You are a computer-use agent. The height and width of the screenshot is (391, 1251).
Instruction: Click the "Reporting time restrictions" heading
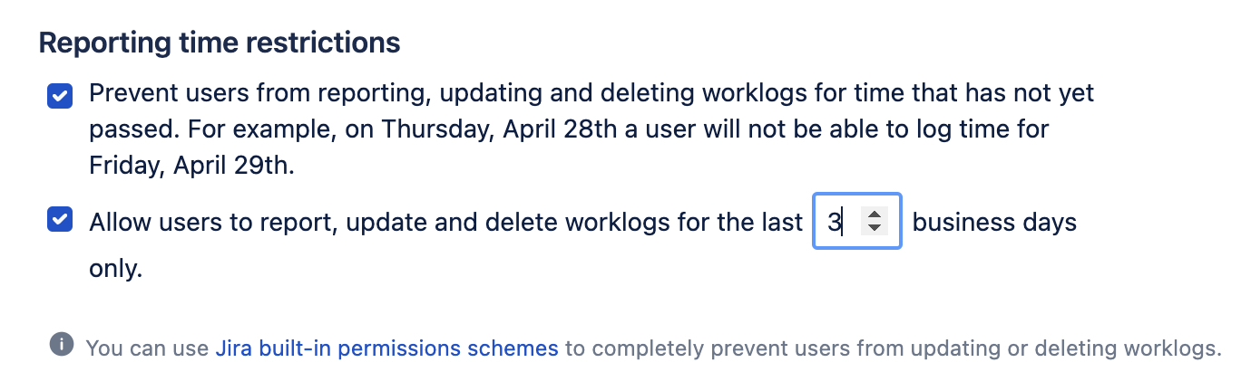tap(220, 43)
